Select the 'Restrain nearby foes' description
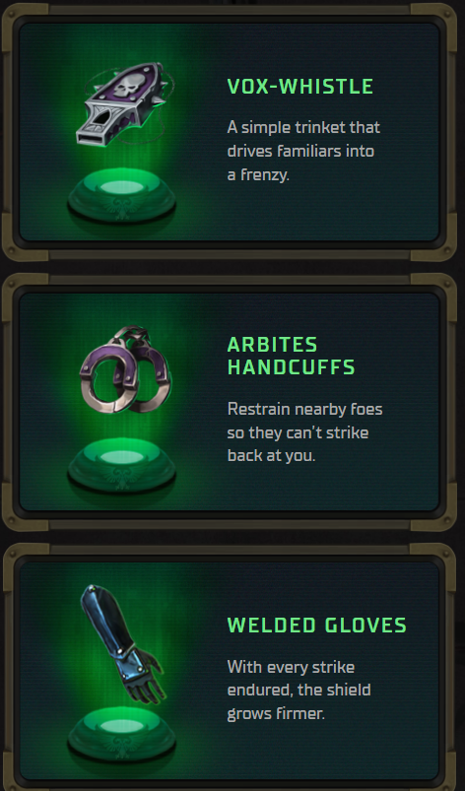Screen dimensions: 465x791 (x=304, y=431)
